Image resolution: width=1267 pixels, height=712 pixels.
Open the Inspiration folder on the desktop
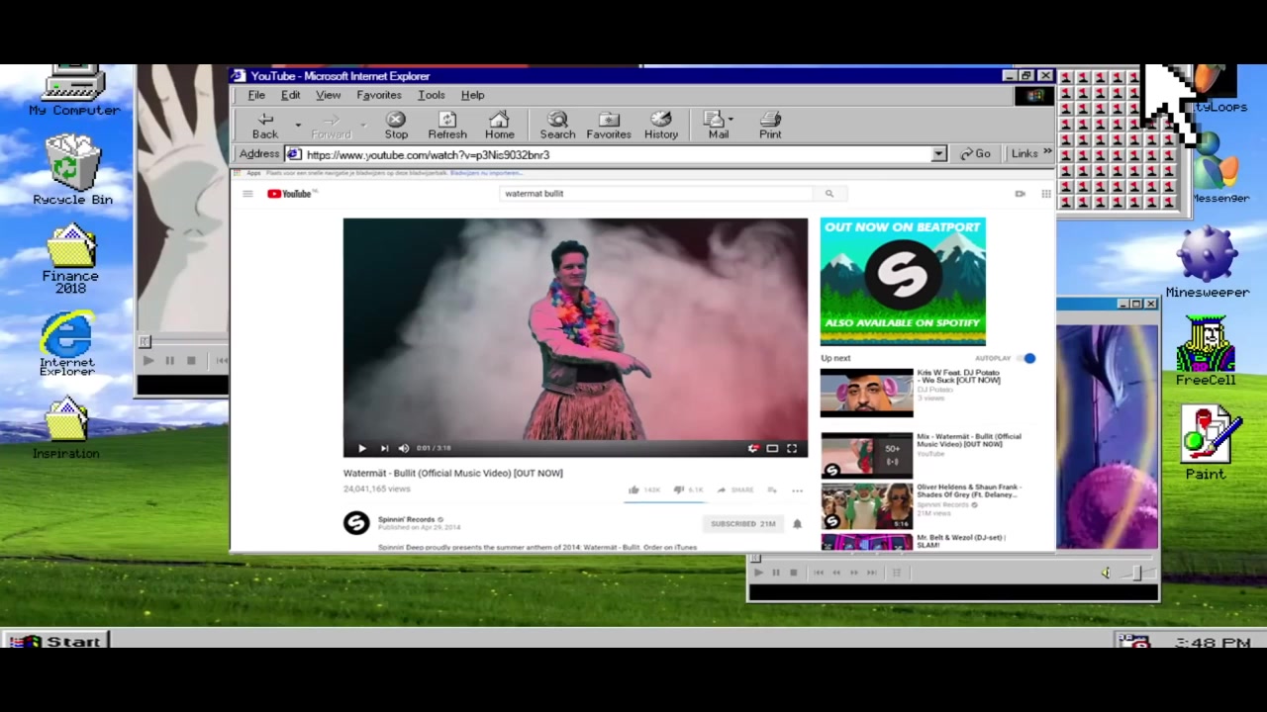[x=66, y=429]
